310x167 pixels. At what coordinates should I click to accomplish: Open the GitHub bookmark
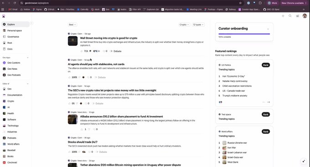49,9
